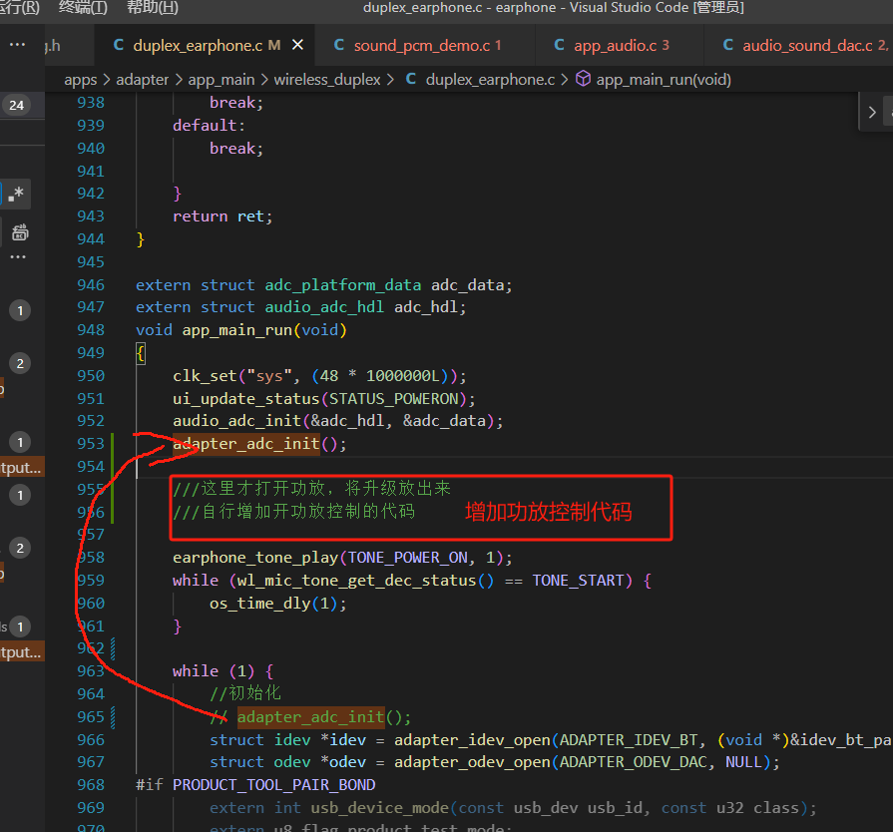893x832 pixels.
Task: Click the adc_platform_data struct name
Action: [343, 285]
